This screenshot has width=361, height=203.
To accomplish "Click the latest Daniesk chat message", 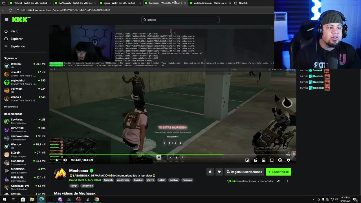I will click(315, 88).
